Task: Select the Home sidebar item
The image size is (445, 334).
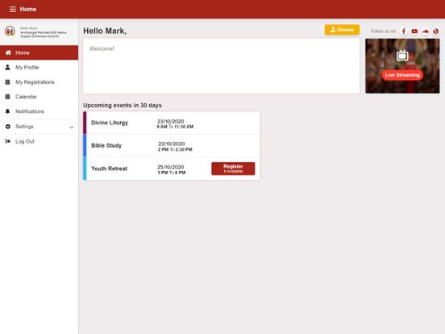Action: pyautogui.click(x=40, y=52)
